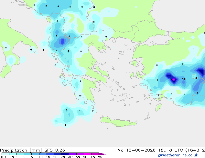This screenshot has height=158, width=205.
Task: Select the 30–35 mm purple legend box
Action: [72, 154]
